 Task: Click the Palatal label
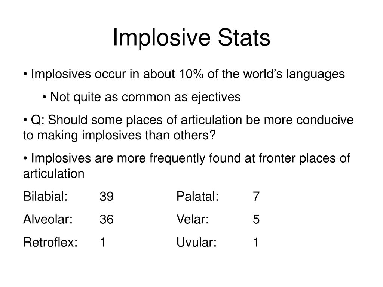[197, 196]
